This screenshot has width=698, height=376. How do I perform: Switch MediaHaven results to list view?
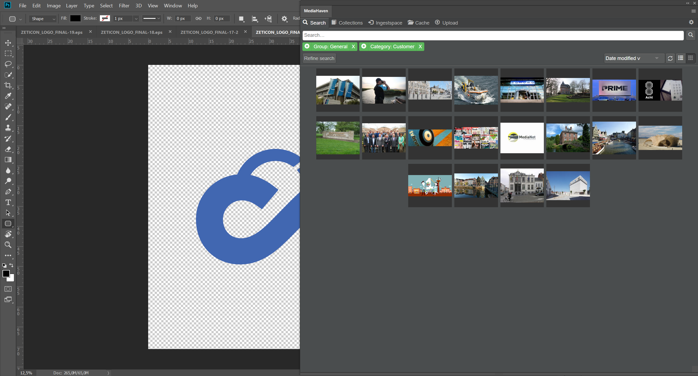pos(681,58)
